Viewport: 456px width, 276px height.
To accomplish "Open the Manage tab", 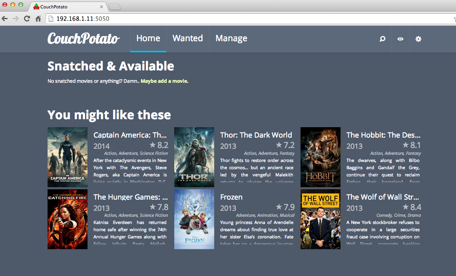I will pyautogui.click(x=231, y=39).
